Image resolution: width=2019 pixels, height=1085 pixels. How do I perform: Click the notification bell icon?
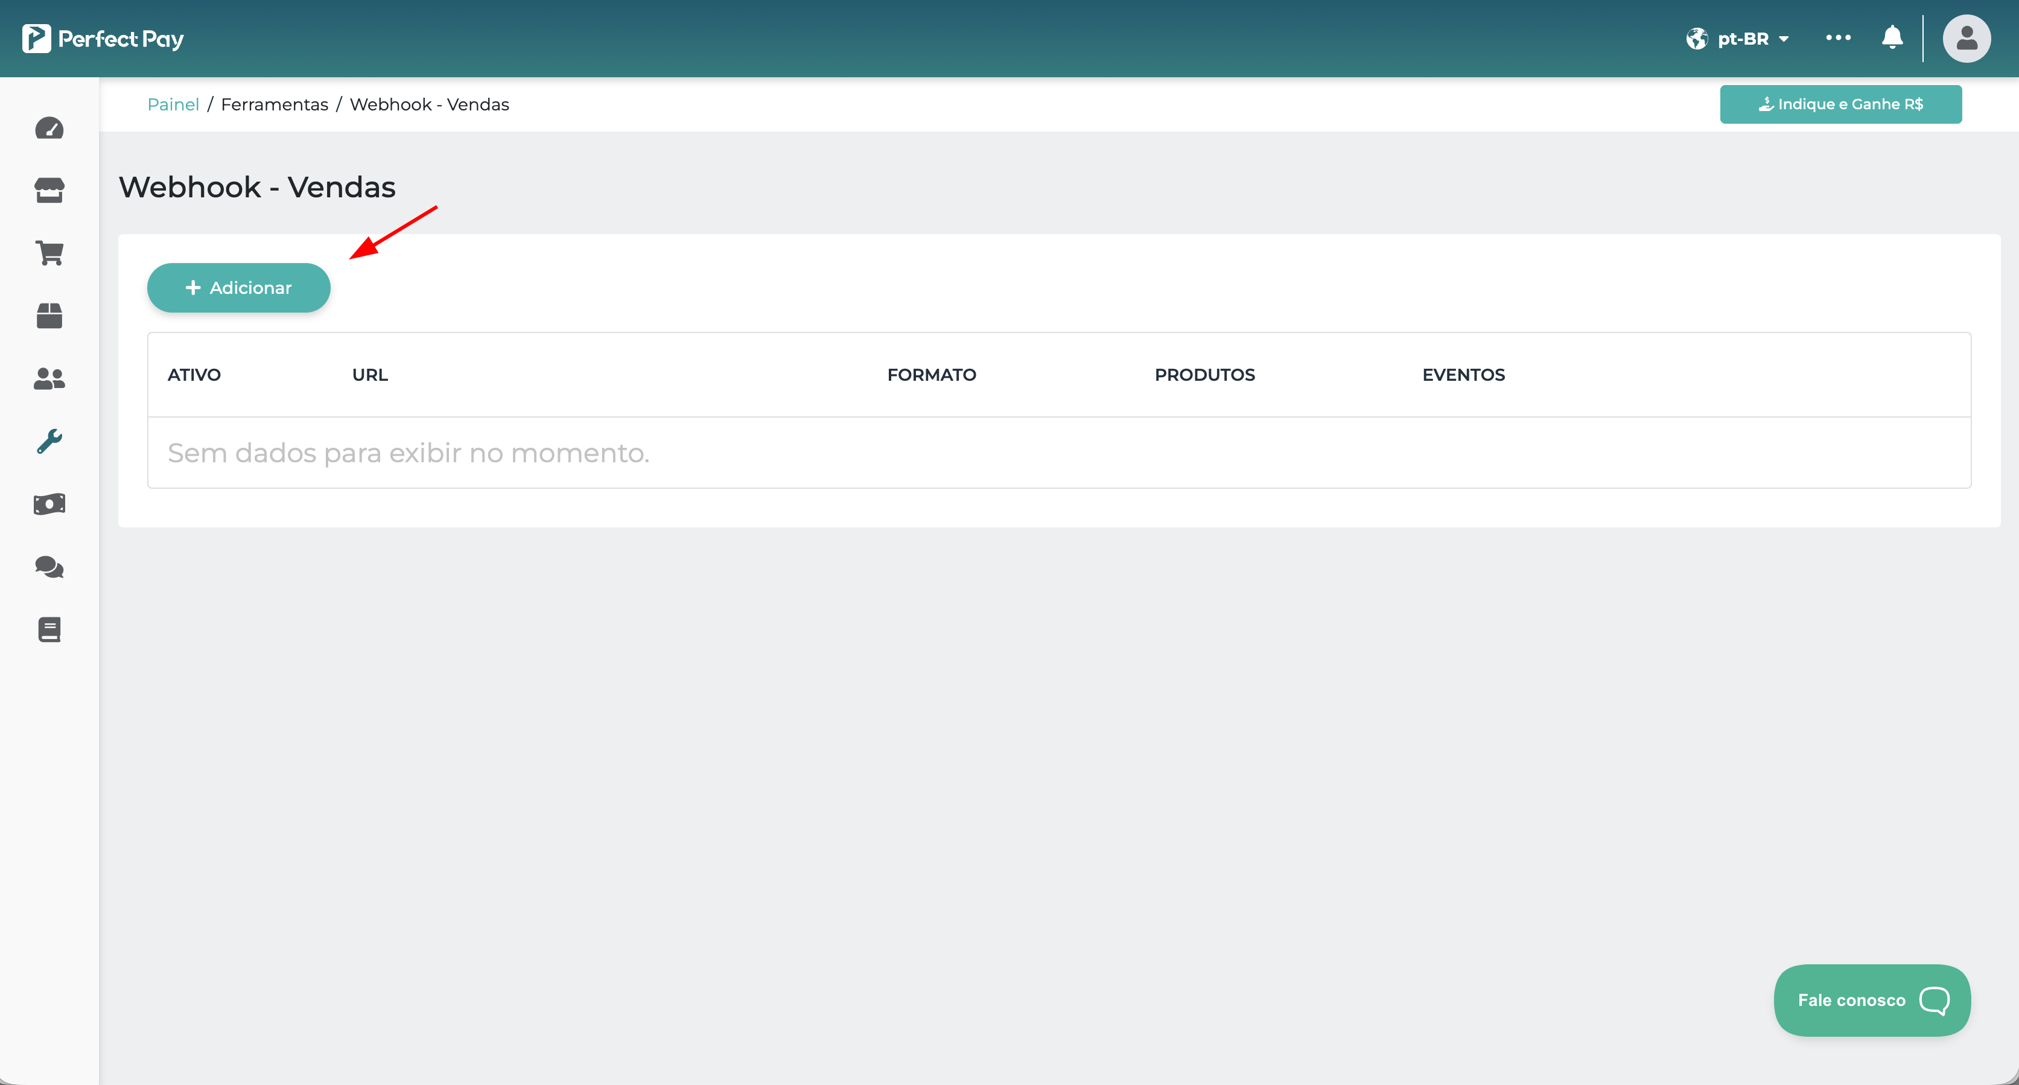[x=1892, y=37]
